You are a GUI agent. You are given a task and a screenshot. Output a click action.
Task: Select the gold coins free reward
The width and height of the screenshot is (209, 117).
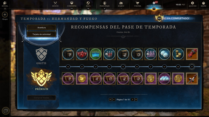coord(178,54)
